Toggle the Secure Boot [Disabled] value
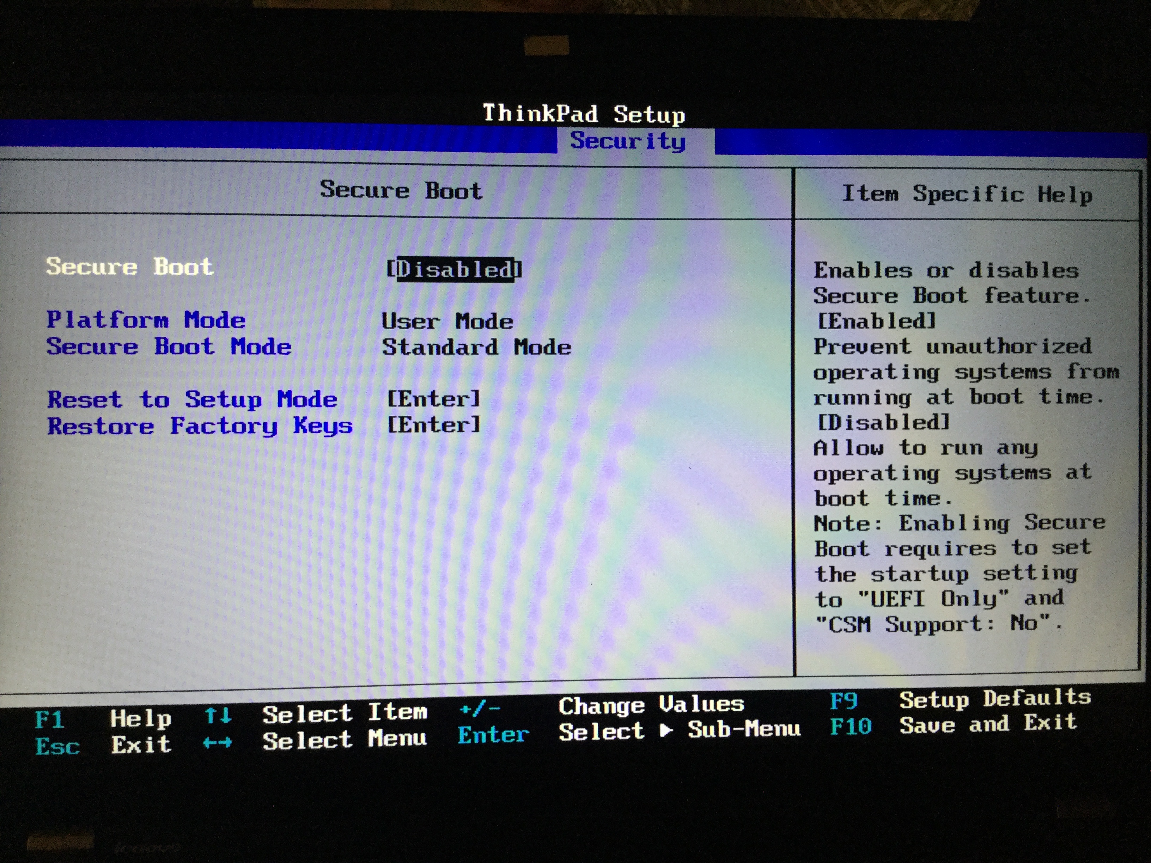1151x863 pixels. (x=454, y=269)
